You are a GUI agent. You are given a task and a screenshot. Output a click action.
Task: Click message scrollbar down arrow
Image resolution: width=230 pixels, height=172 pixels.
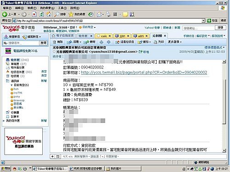tap(224, 150)
